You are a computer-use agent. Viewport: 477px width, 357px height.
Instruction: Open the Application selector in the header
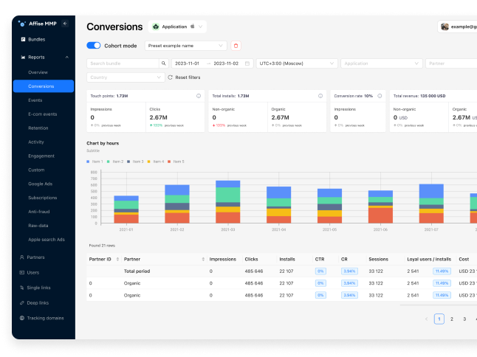(x=178, y=27)
